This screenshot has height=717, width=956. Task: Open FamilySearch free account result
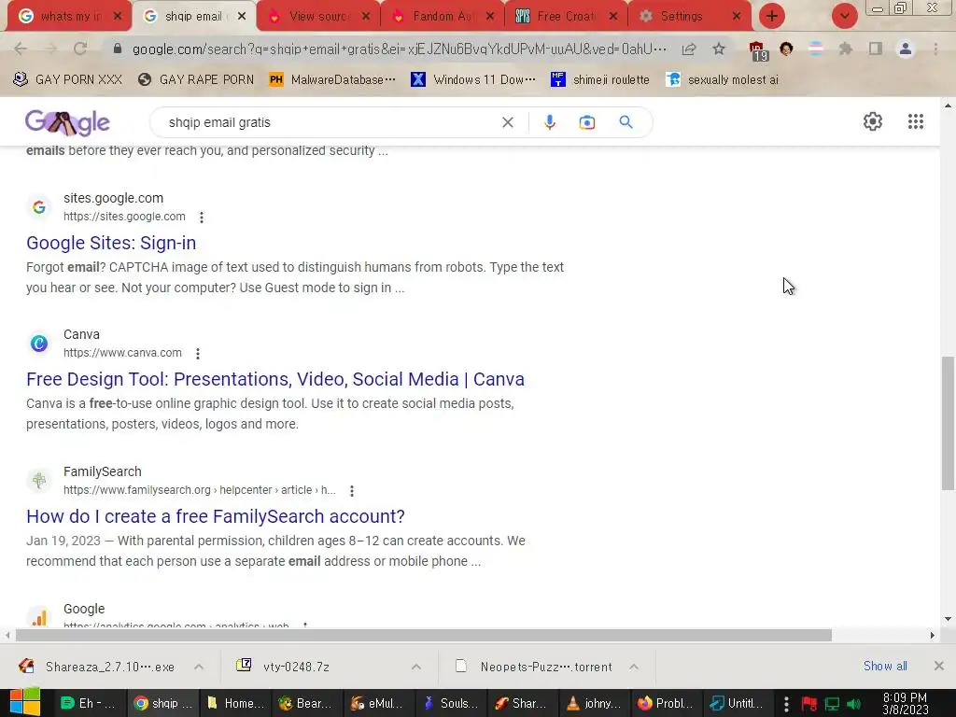click(216, 516)
